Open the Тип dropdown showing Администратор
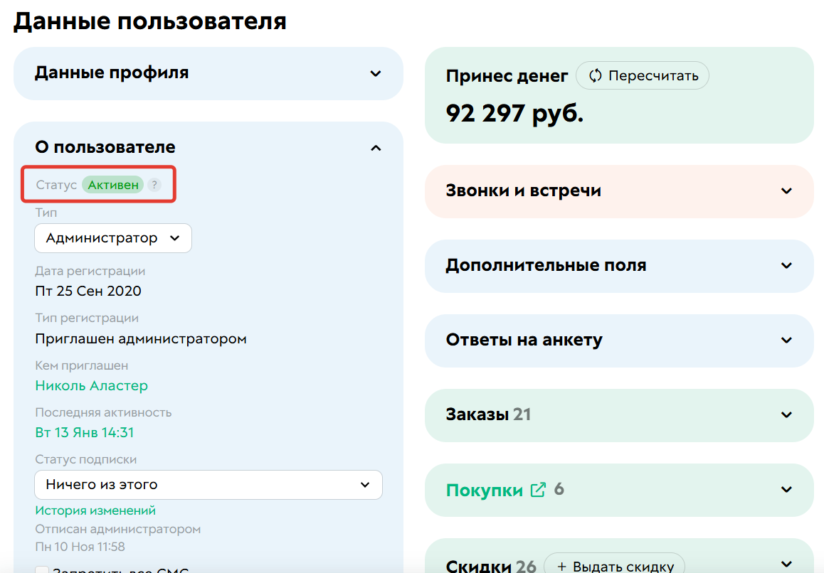Image resolution: width=824 pixels, height=573 pixels. [112, 237]
